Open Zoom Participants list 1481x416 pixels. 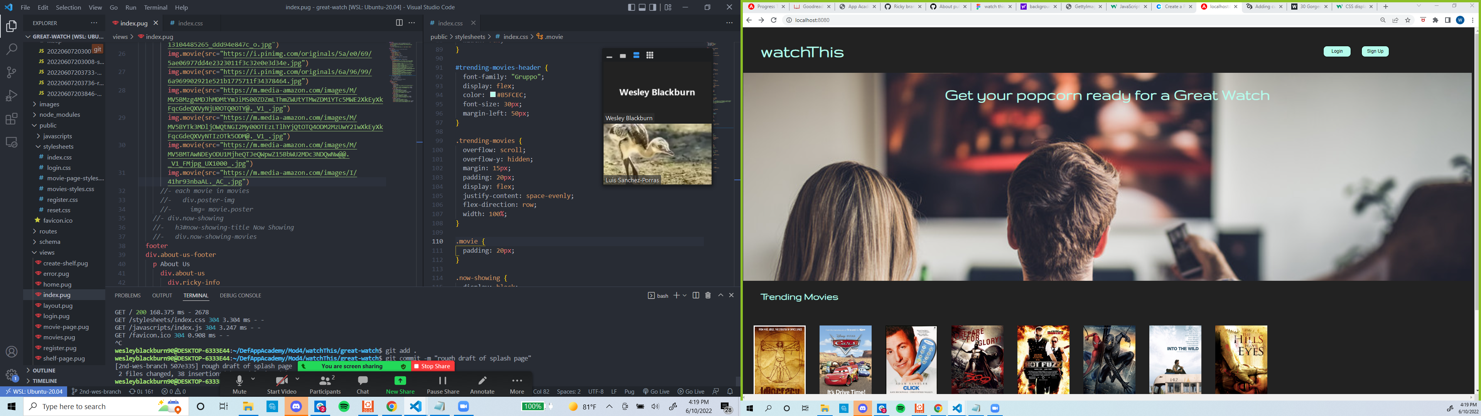326,384
